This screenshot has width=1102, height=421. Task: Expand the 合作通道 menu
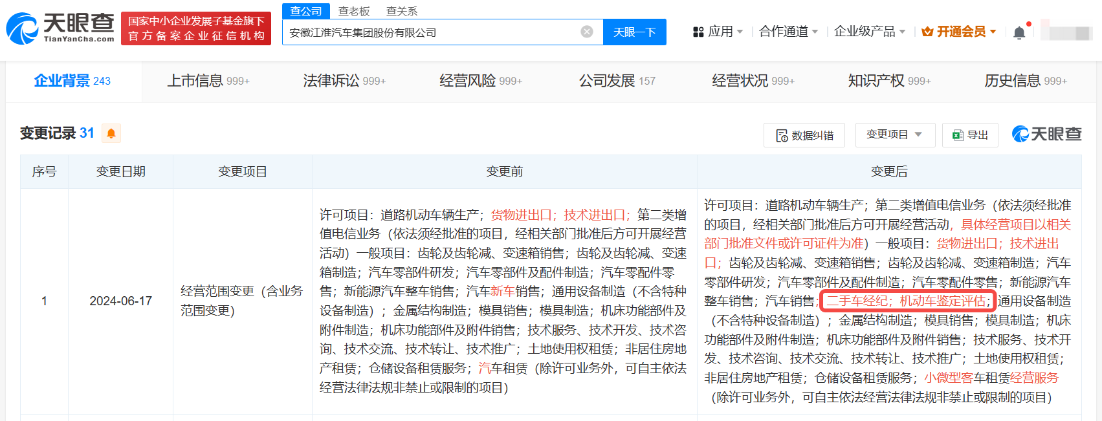coord(788,32)
